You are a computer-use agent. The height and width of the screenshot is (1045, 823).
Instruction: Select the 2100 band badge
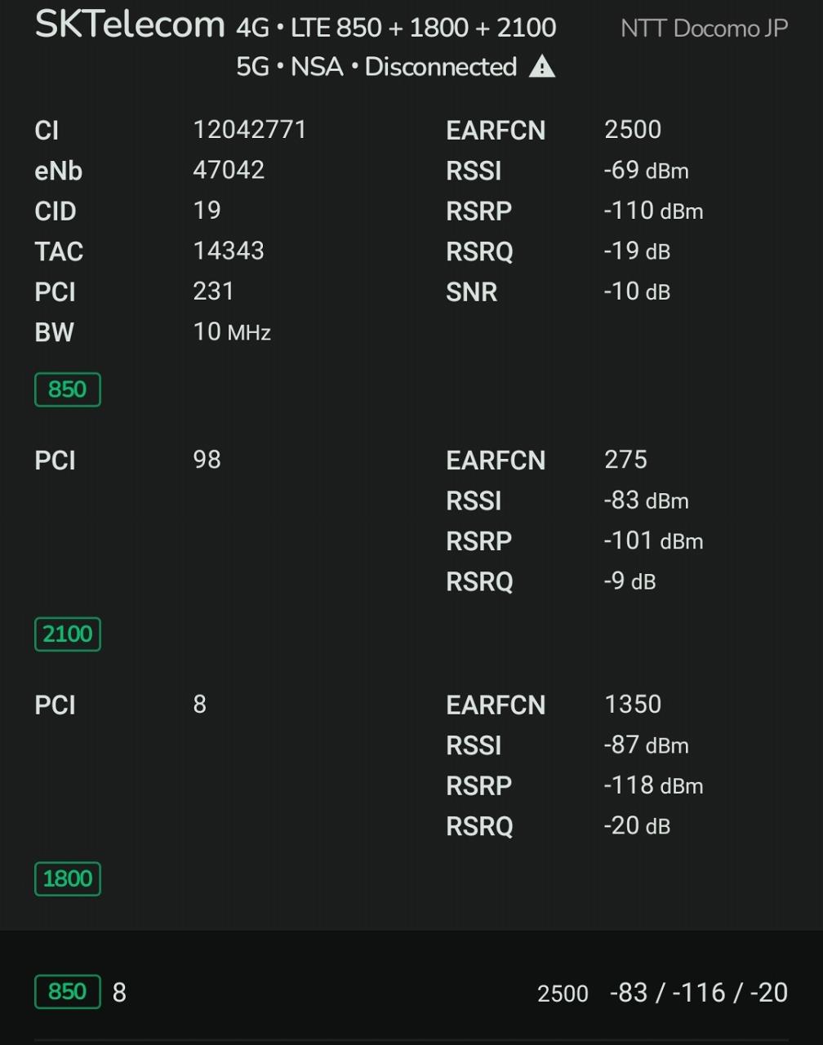(67, 634)
